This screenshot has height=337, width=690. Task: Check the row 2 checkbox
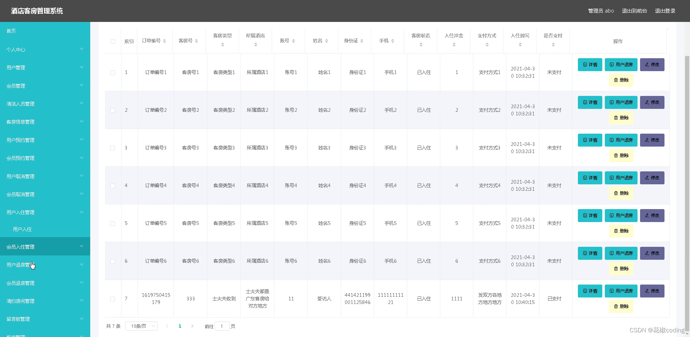113,110
